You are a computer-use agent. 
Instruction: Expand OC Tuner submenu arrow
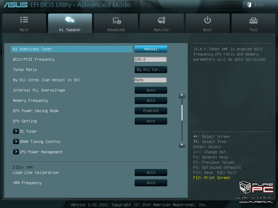pyautogui.click(x=16, y=131)
